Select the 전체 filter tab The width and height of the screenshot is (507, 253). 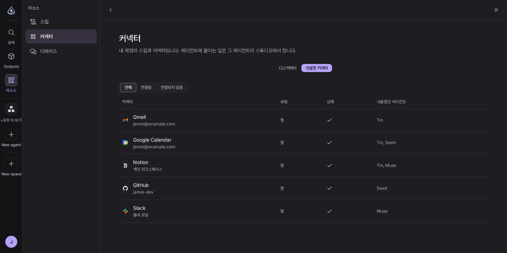tap(128, 87)
